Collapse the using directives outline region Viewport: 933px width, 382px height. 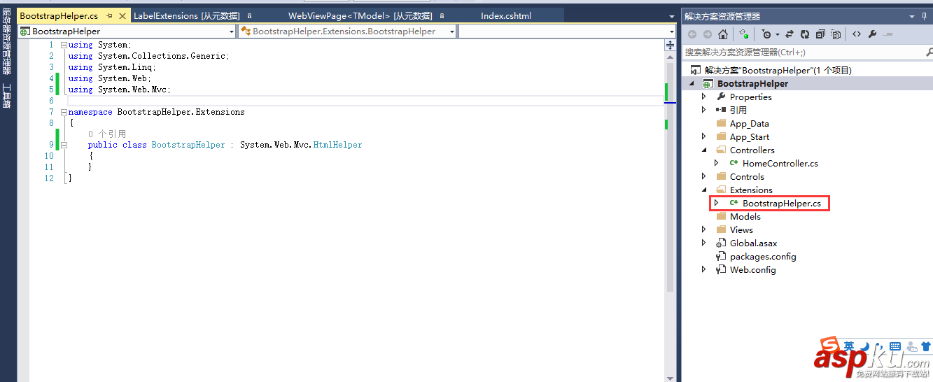pyautogui.click(x=64, y=45)
